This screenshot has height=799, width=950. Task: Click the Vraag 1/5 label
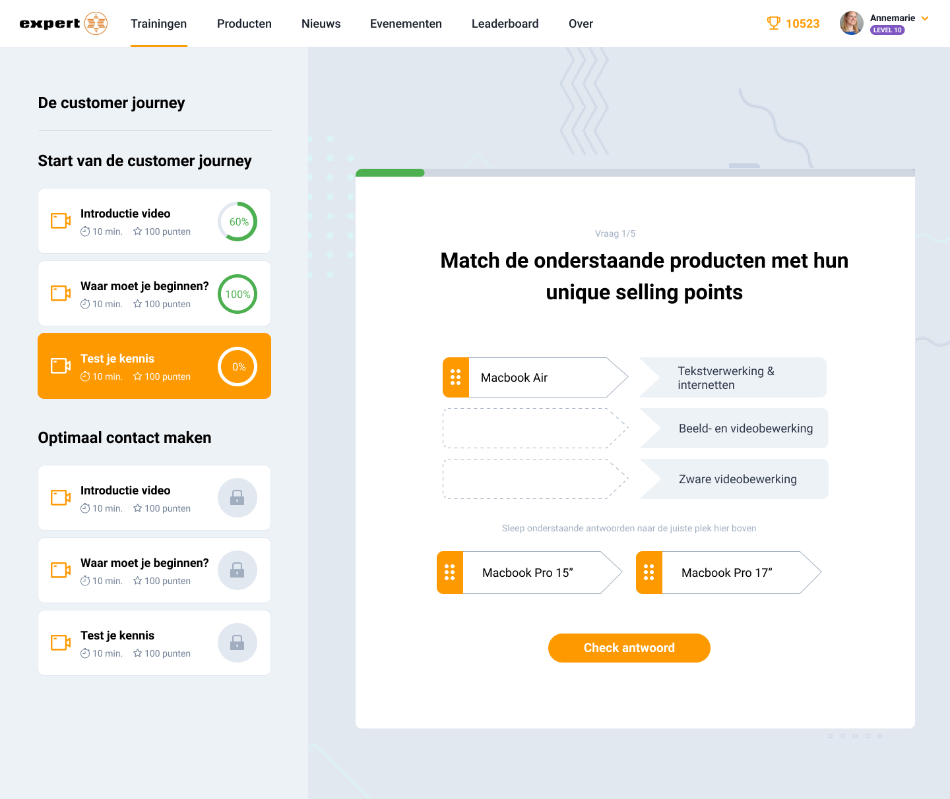(615, 233)
